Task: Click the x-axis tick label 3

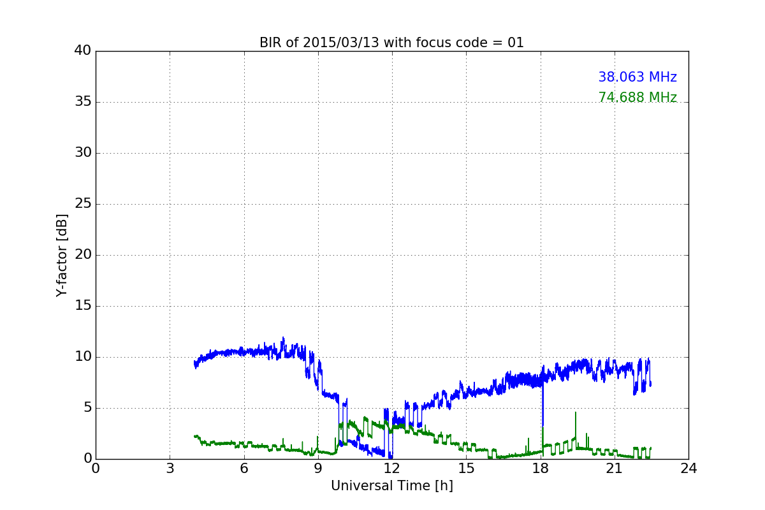Action: coord(170,468)
